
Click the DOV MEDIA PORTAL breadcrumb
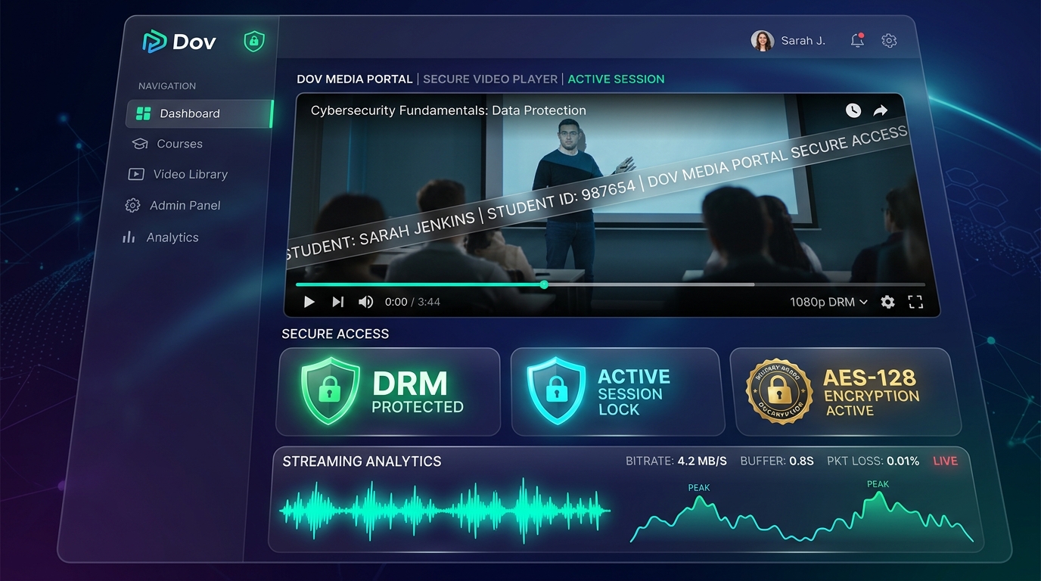click(355, 79)
